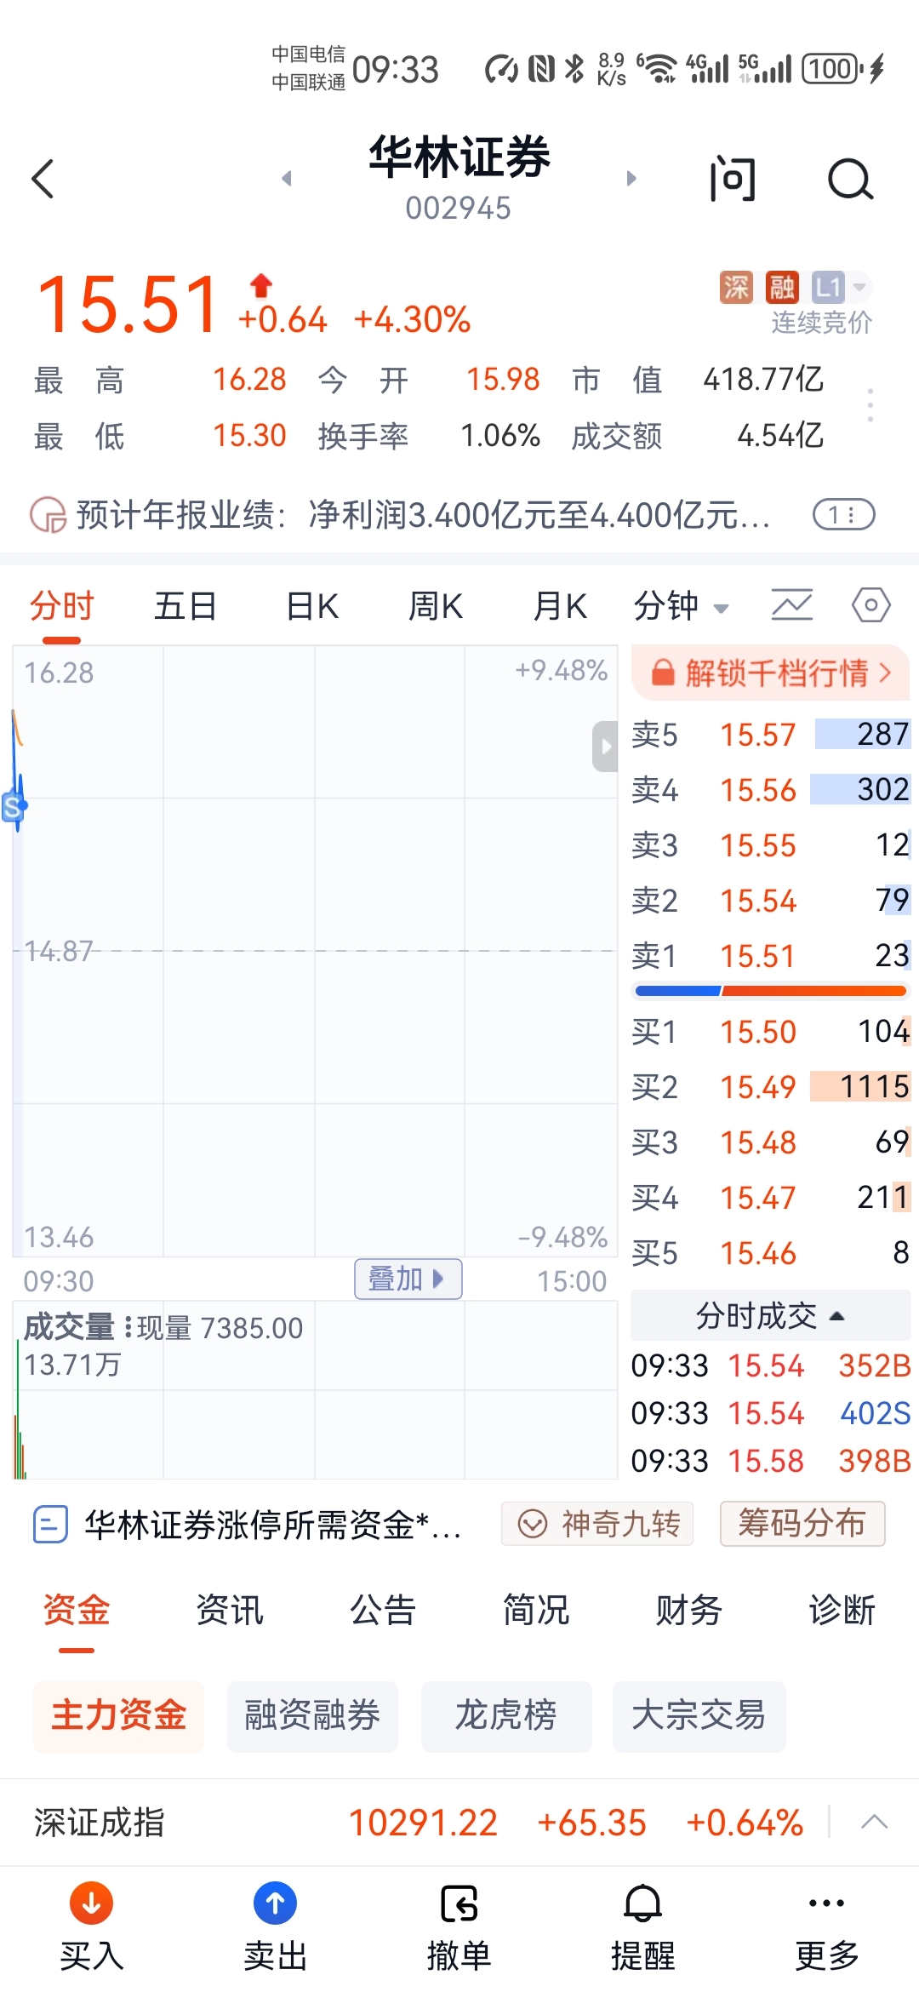Screen dimensions: 919x1992
Task: Select 买4 order row at 15.47
Action: [771, 1197]
